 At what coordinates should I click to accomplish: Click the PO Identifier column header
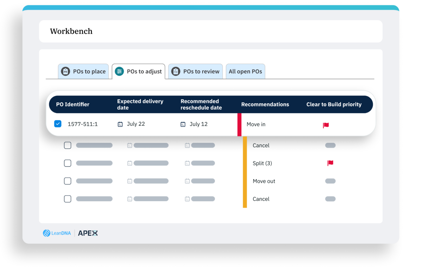(73, 104)
